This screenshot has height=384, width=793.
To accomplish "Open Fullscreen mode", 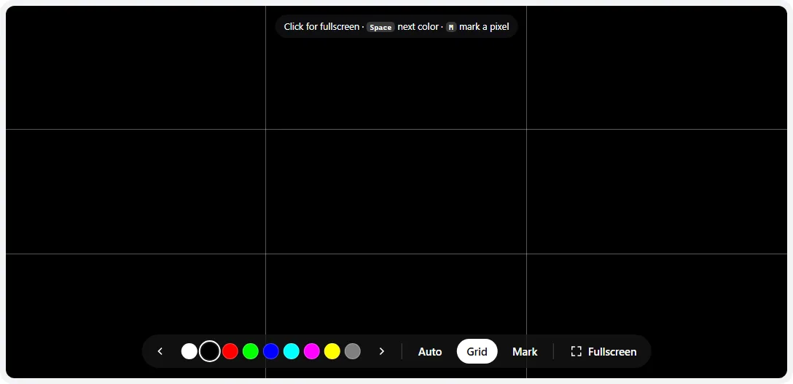I will pyautogui.click(x=603, y=352).
